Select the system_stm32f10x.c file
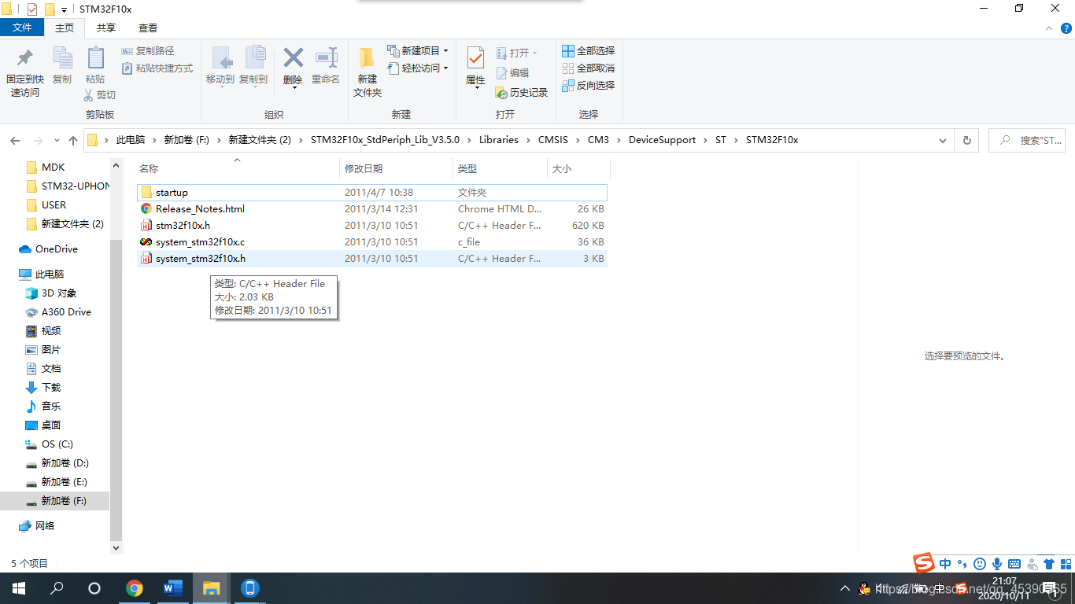The height and width of the screenshot is (604, 1075). [x=372, y=242]
